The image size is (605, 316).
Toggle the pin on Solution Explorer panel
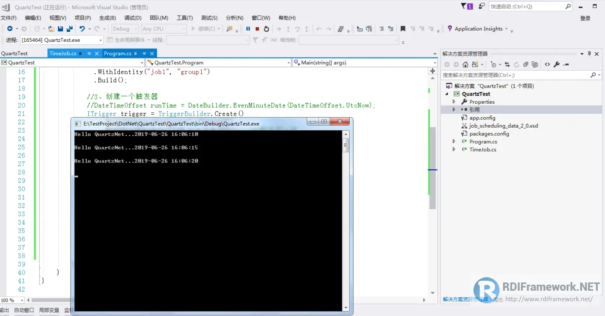pos(589,54)
